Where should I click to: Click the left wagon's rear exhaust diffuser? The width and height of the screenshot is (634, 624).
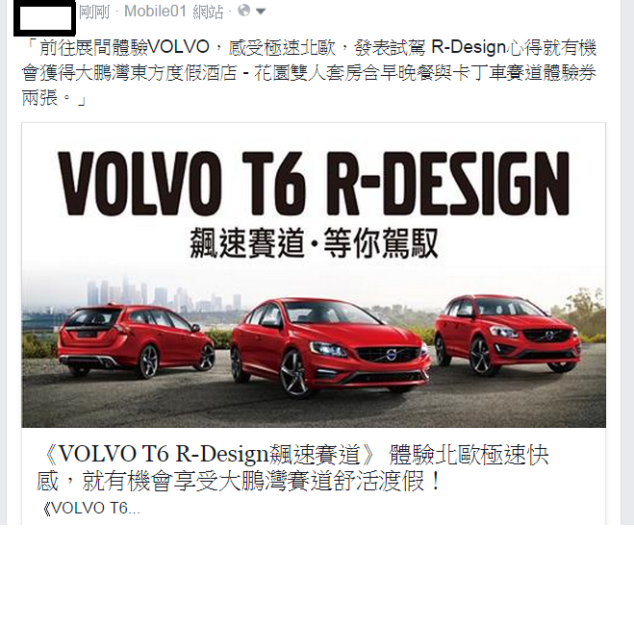point(90,360)
